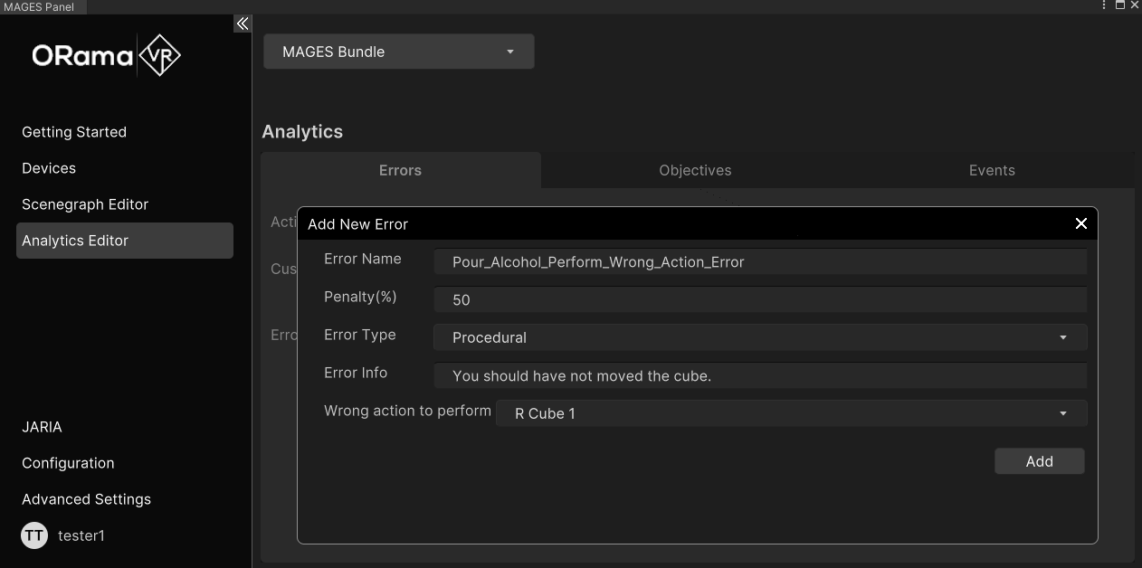Open the MAGES Bundle dropdown
Screen dimensions: 1142x568
tap(398, 52)
